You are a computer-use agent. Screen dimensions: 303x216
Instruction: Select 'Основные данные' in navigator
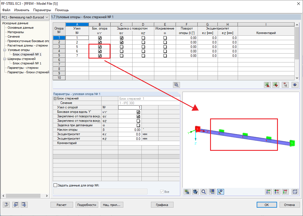pos(20,28)
